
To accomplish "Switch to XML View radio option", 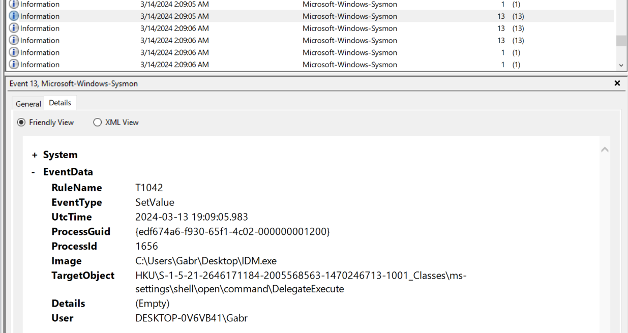I will (x=98, y=123).
